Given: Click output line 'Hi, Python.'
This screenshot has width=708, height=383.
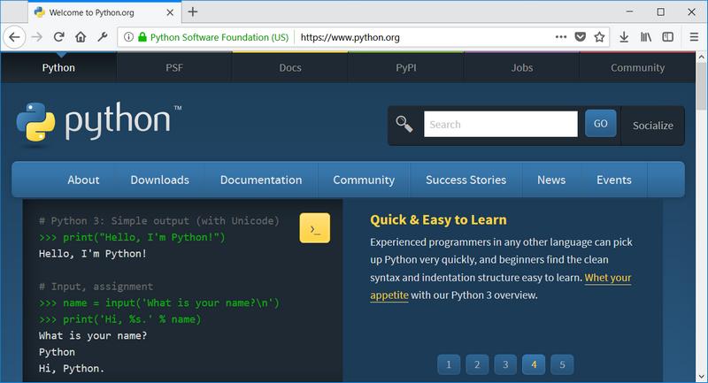Looking at the screenshot, I should pyautogui.click(x=72, y=369).
